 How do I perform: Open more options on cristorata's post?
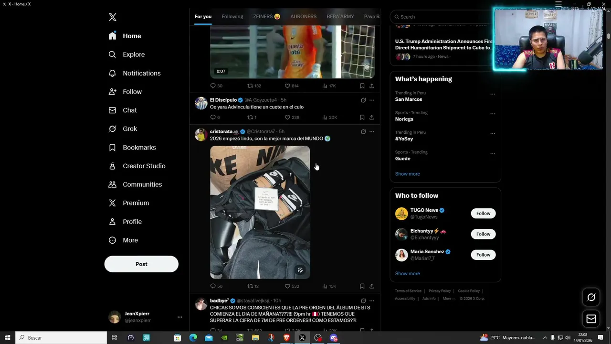click(372, 132)
